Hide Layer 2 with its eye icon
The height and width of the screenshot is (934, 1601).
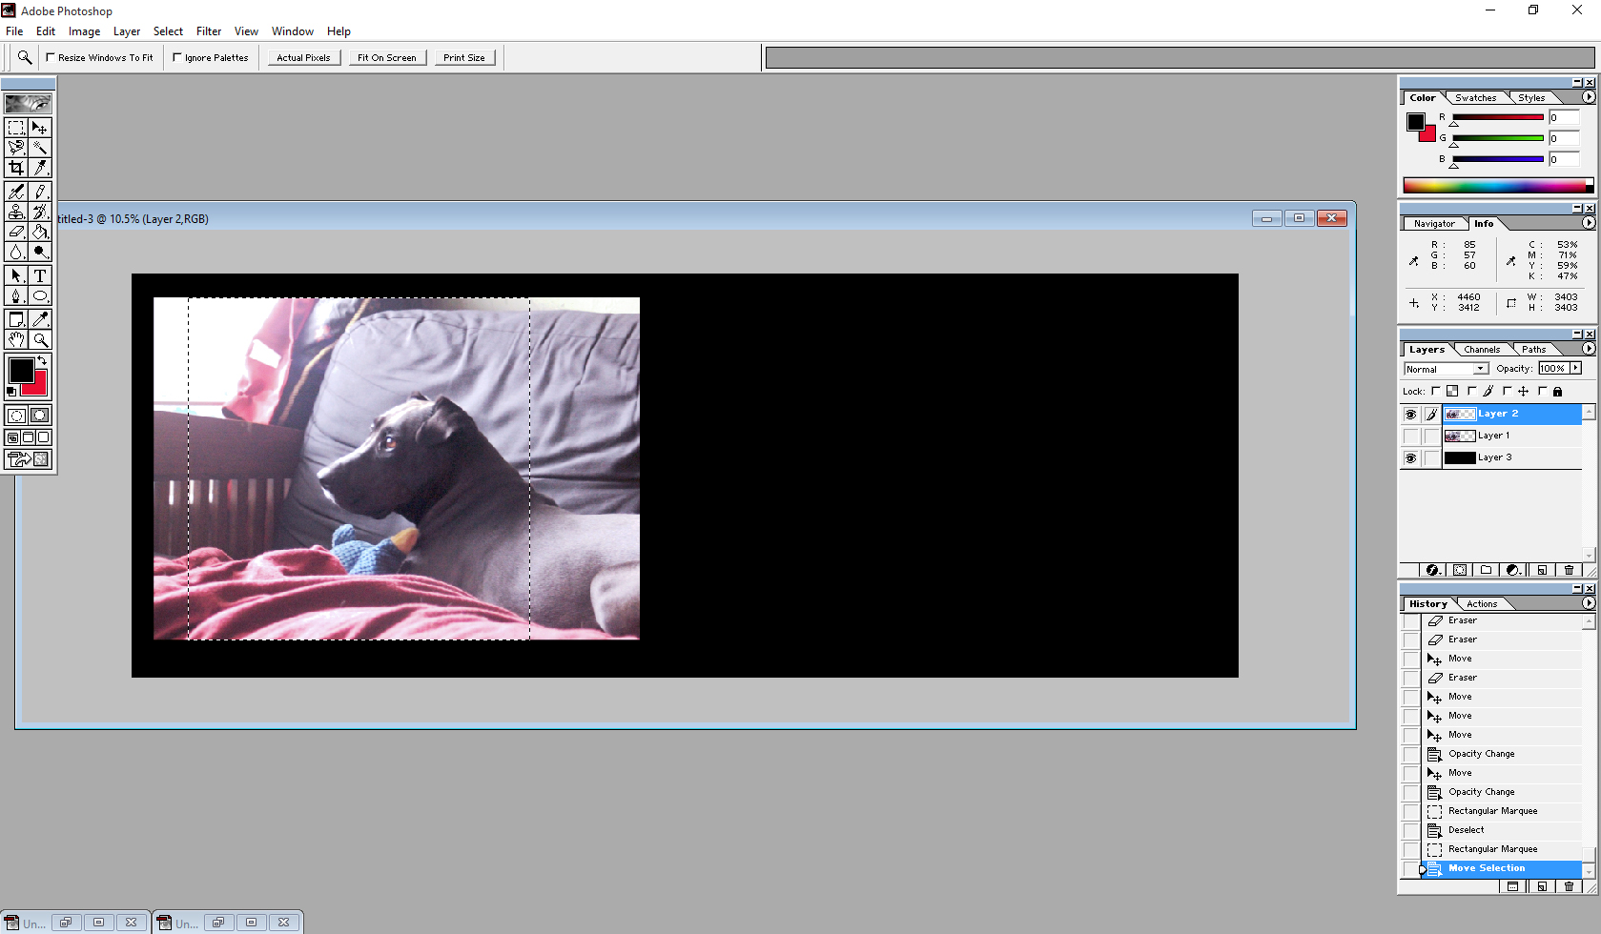click(1410, 415)
